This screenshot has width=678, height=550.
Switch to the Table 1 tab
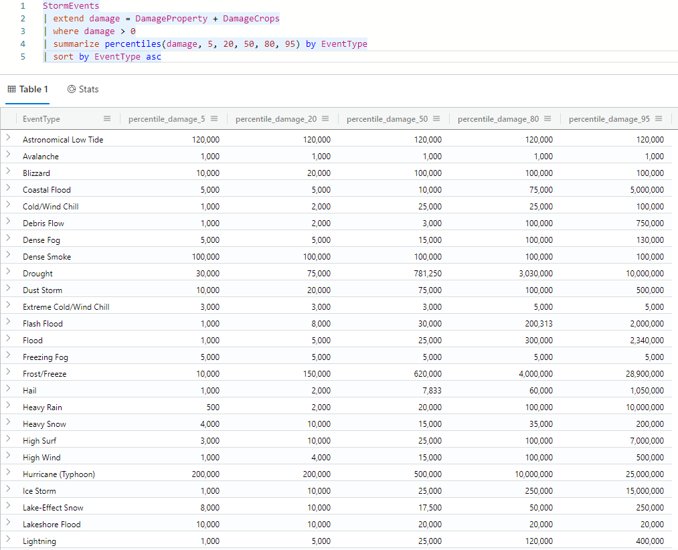point(27,89)
